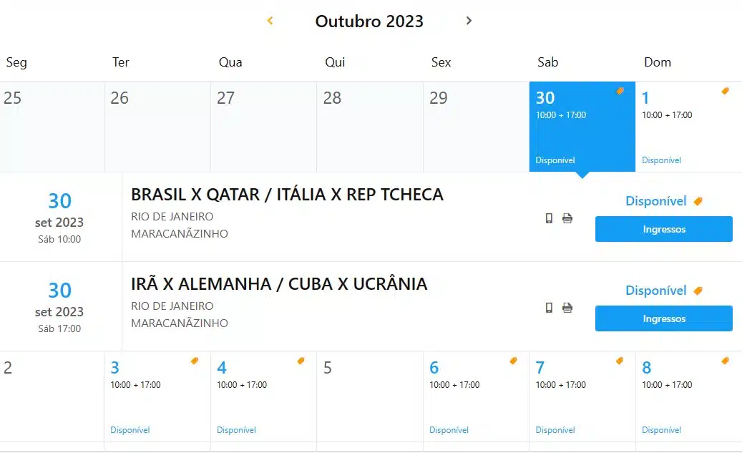Select the October 8 calendar cell
This screenshot has width=742, height=453.
[688, 397]
